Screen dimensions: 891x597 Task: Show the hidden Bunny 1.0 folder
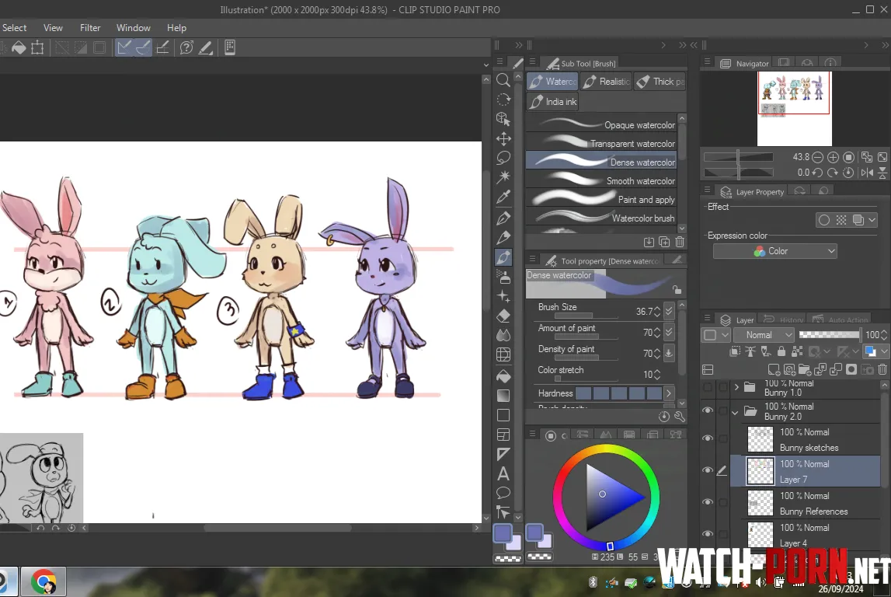point(708,388)
